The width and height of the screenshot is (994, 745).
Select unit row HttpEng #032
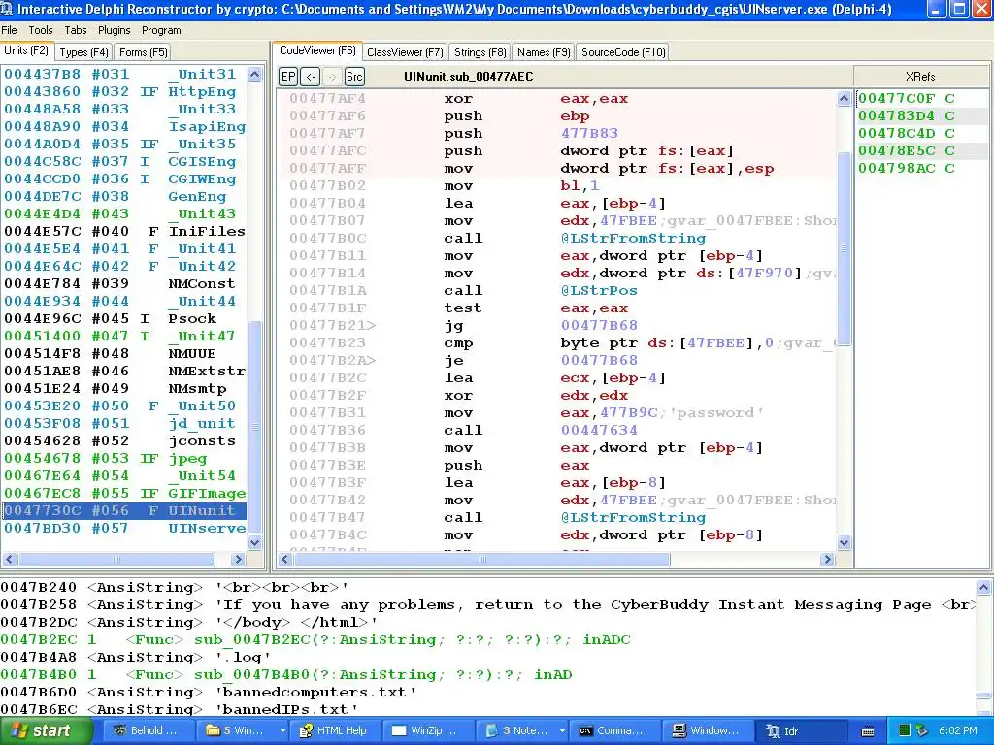tap(124, 92)
